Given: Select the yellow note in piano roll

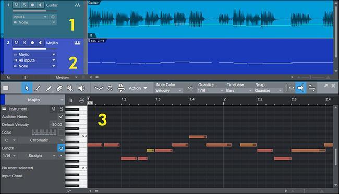Looking at the screenshot, I should [150, 150].
